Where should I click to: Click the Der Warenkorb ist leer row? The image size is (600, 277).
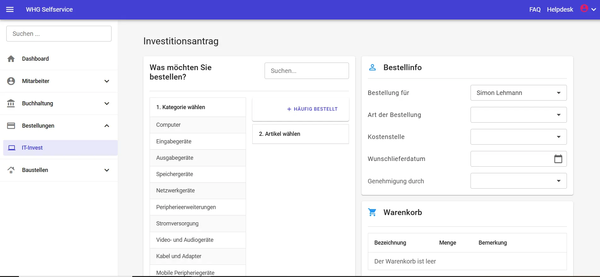[x=467, y=261]
